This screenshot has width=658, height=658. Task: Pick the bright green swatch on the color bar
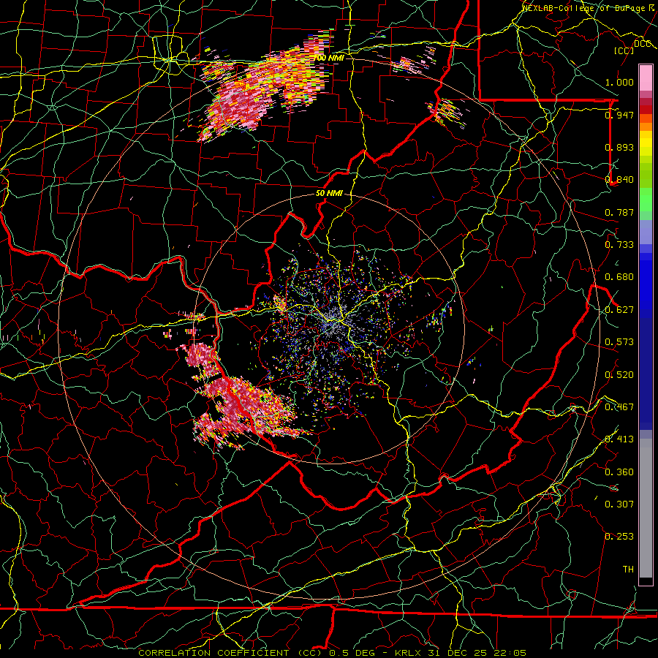646,200
